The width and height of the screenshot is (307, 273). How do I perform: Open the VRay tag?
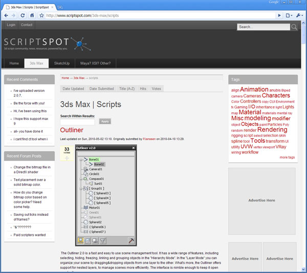pos(281,147)
